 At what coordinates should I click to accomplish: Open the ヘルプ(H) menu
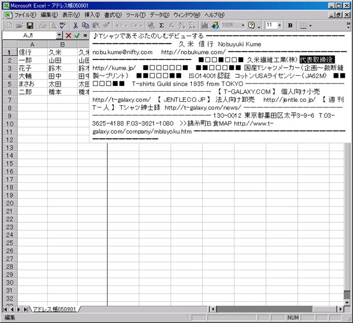pyautogui.click(x=214, y=15)
